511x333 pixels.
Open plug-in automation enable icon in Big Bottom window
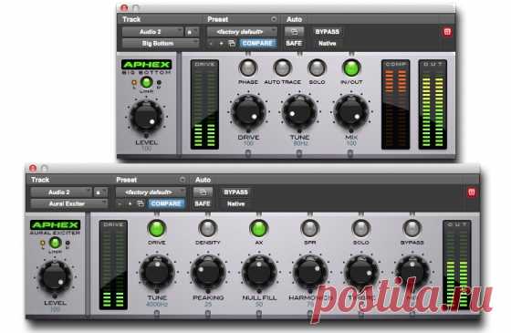(x=294, y=32)
